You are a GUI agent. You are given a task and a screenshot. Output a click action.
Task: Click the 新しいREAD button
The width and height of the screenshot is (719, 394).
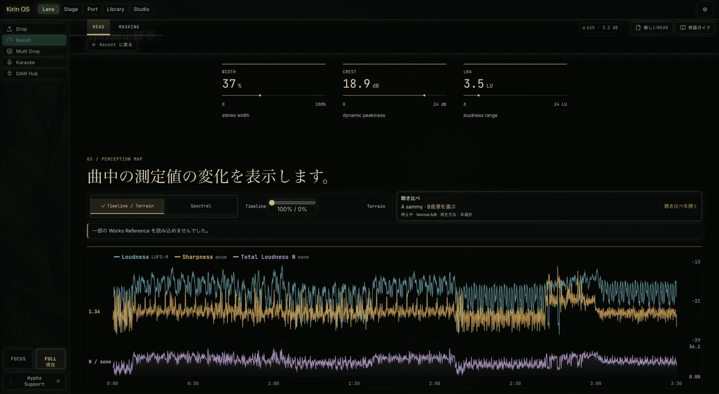pos(652,28)
